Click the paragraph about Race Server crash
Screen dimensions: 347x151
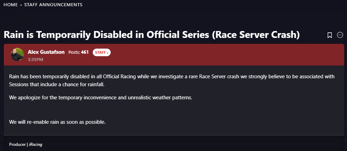(x=172, y=80)
